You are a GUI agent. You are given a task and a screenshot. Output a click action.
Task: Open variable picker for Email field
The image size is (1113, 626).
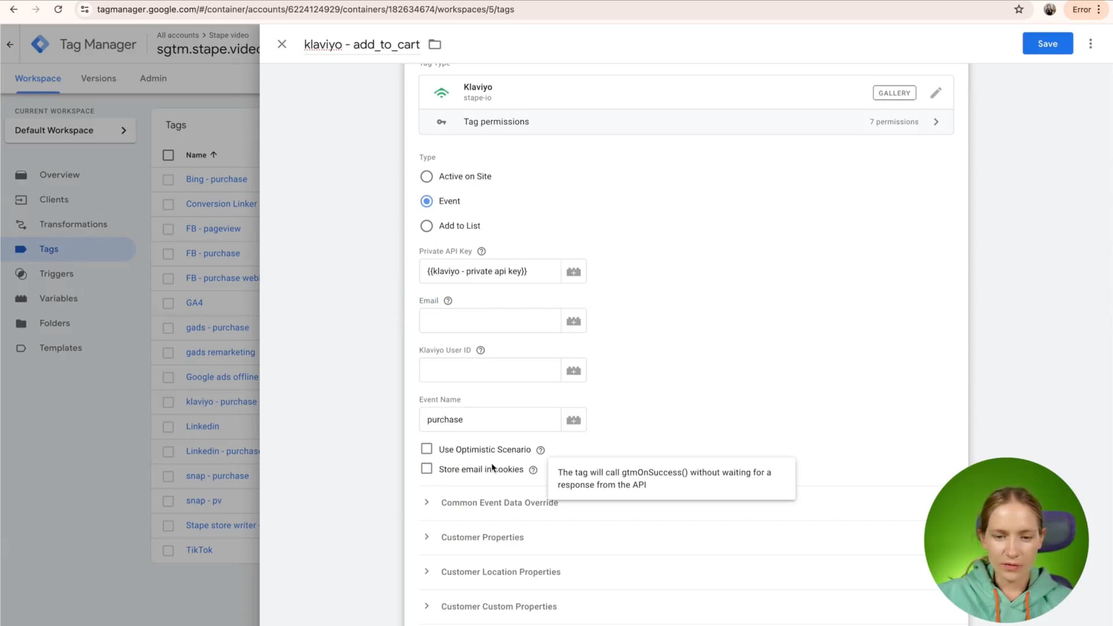(x=573, y=321)
